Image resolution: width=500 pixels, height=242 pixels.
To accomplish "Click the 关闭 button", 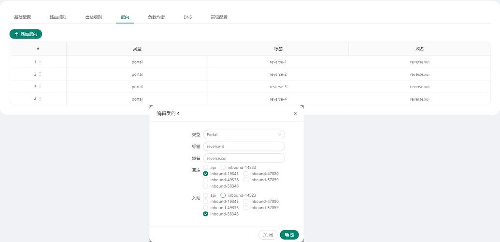I will coord(268,235).
